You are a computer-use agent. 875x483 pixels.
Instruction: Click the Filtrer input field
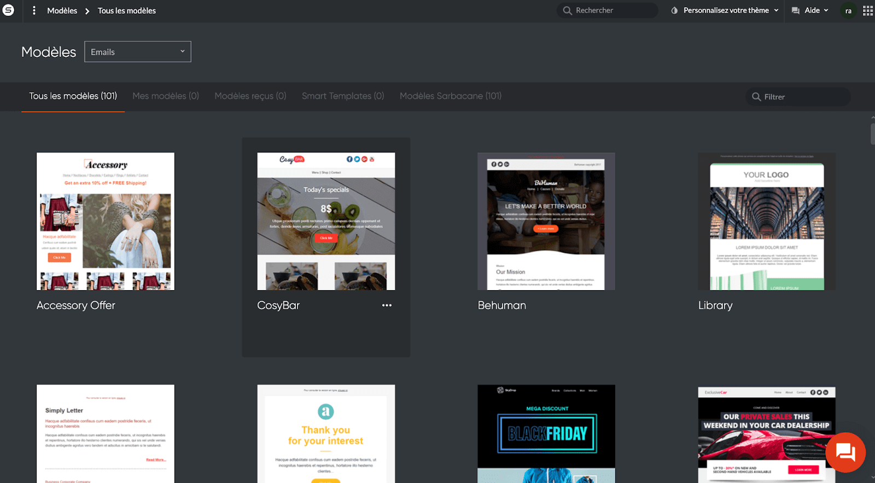click(798, 97)
